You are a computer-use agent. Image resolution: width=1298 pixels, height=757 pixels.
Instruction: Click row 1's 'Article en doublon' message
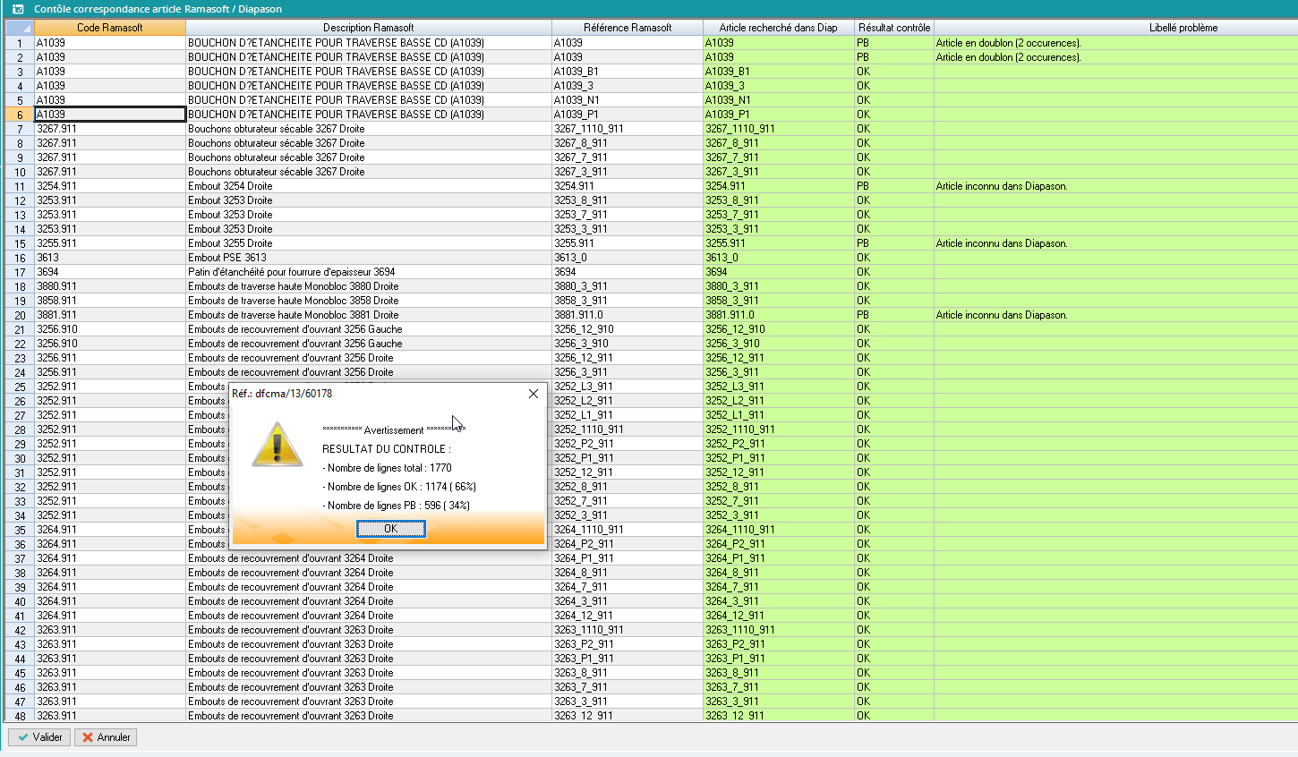point(1008,43)
